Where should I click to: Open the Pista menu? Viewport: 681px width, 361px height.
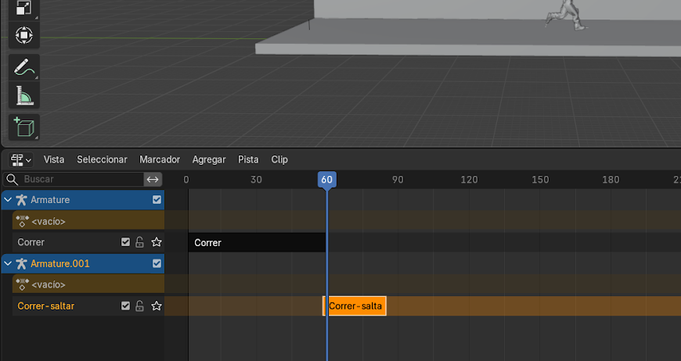tap(248, 159)
